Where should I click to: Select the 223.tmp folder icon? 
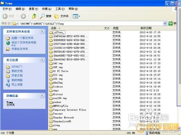(51, 75)
